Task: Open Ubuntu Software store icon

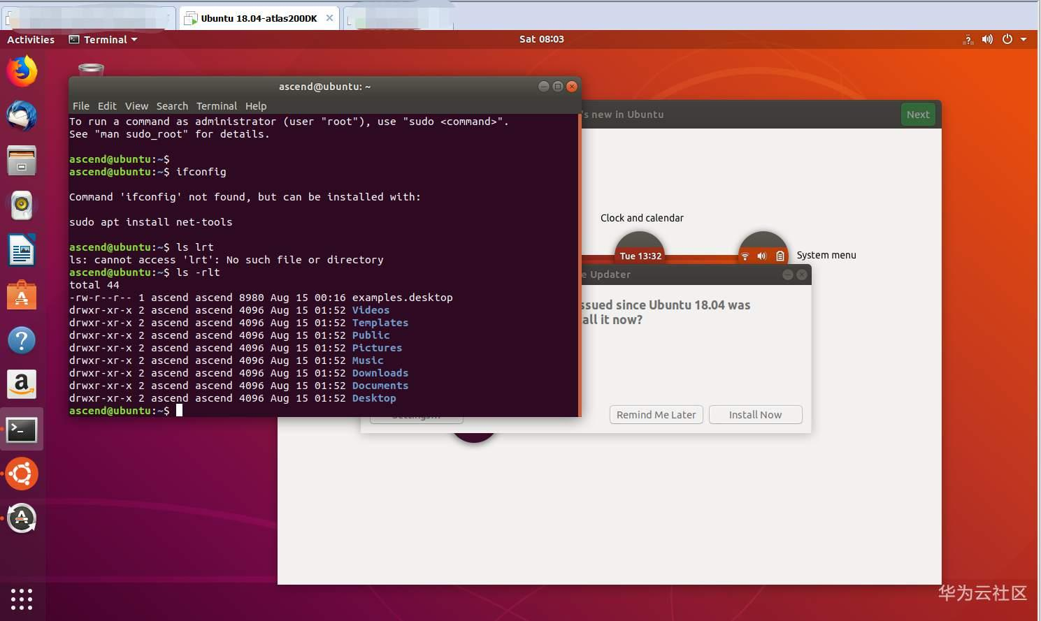Action: (x=22, y=295)
